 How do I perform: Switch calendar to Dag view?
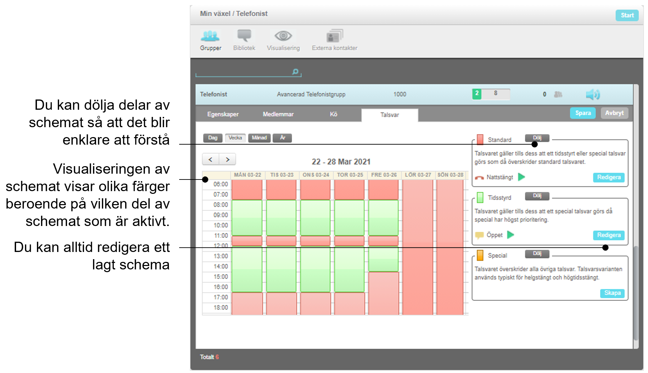pos(213,138)
